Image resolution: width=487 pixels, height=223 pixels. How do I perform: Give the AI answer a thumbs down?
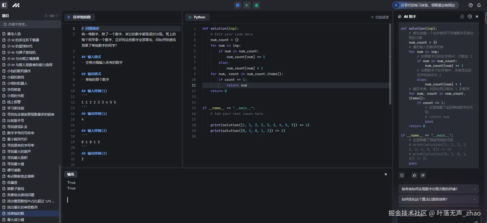point(423,175)
